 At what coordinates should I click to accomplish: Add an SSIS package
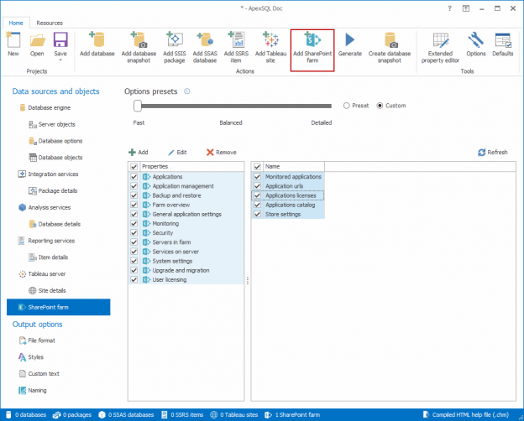[174, 48]
